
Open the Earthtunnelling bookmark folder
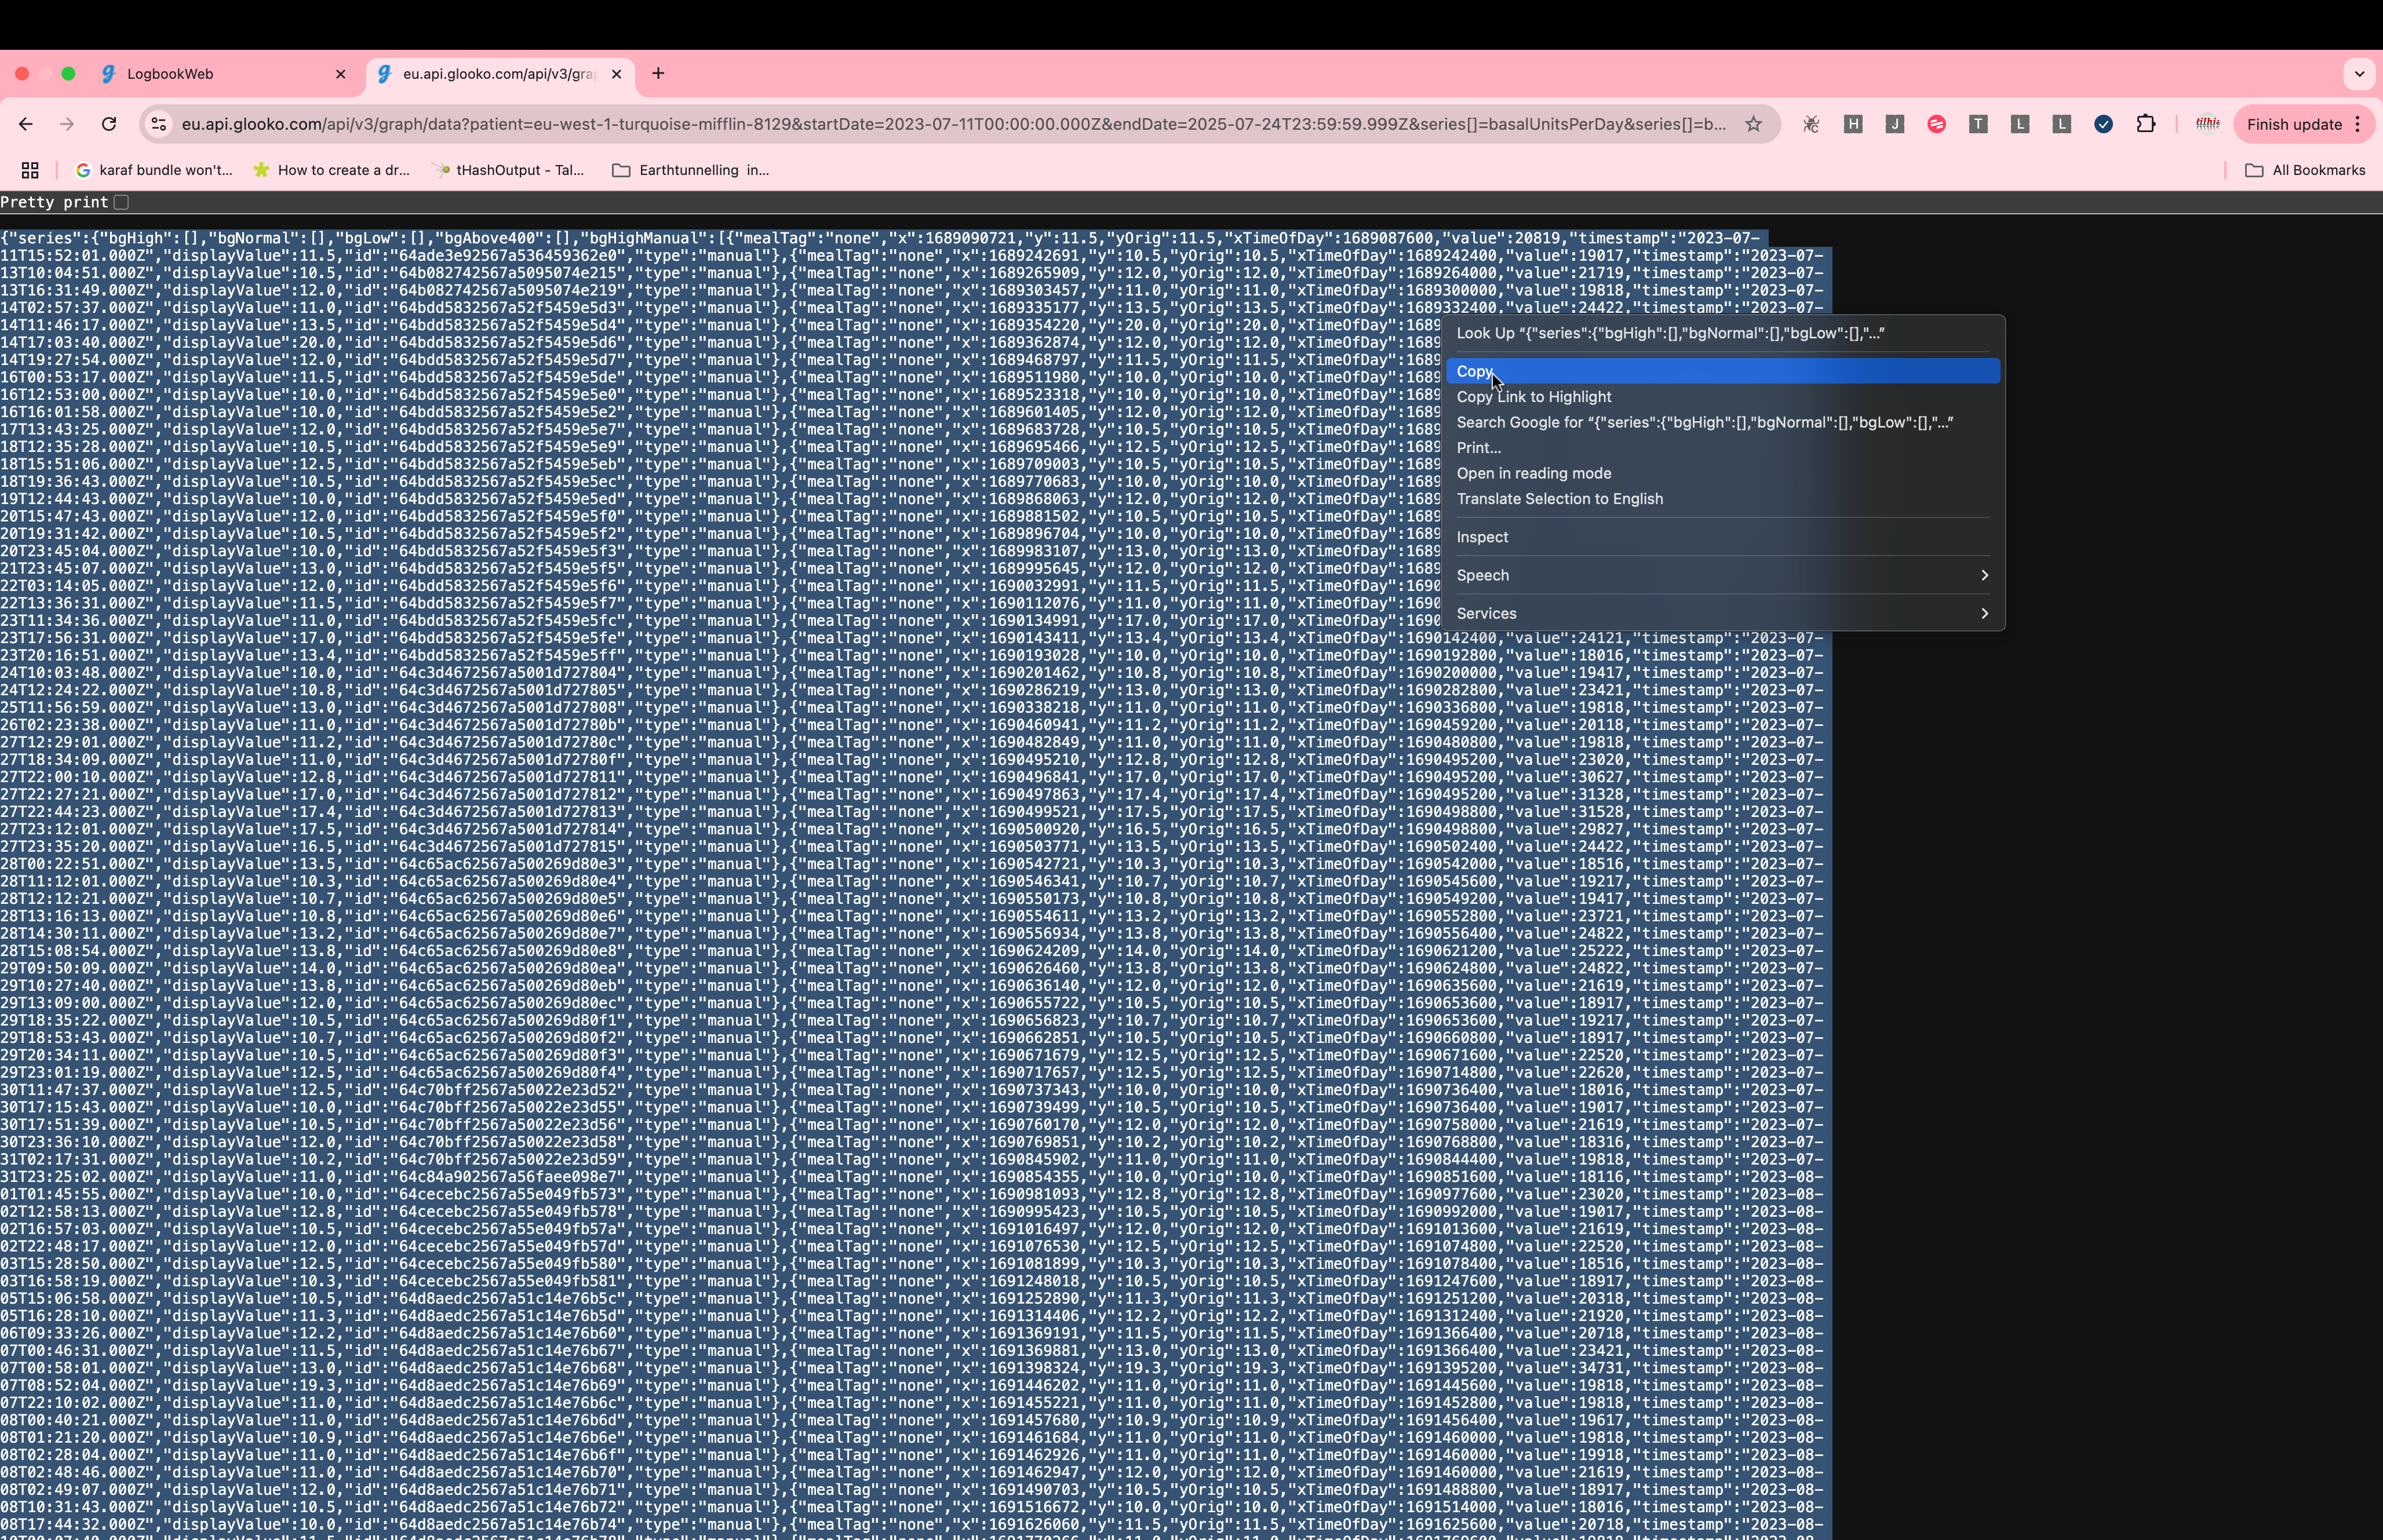click(x=690, y=170)
